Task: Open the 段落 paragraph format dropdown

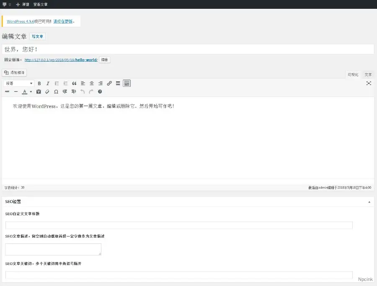Action: pyautogui.click(x=19, y=83)
